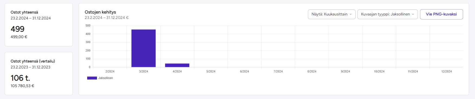Open the Näytä: Kuukausittain dropdown
Screen dimensions: 475x99
point(331,14)
